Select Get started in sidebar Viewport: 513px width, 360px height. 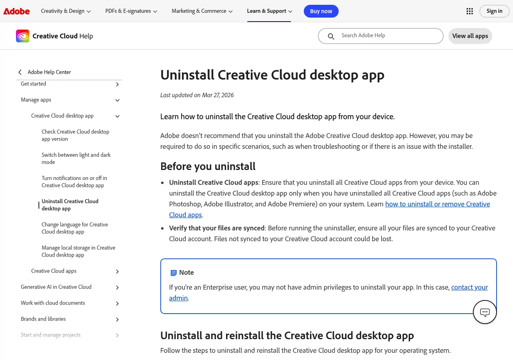click(x=33, y=84)
